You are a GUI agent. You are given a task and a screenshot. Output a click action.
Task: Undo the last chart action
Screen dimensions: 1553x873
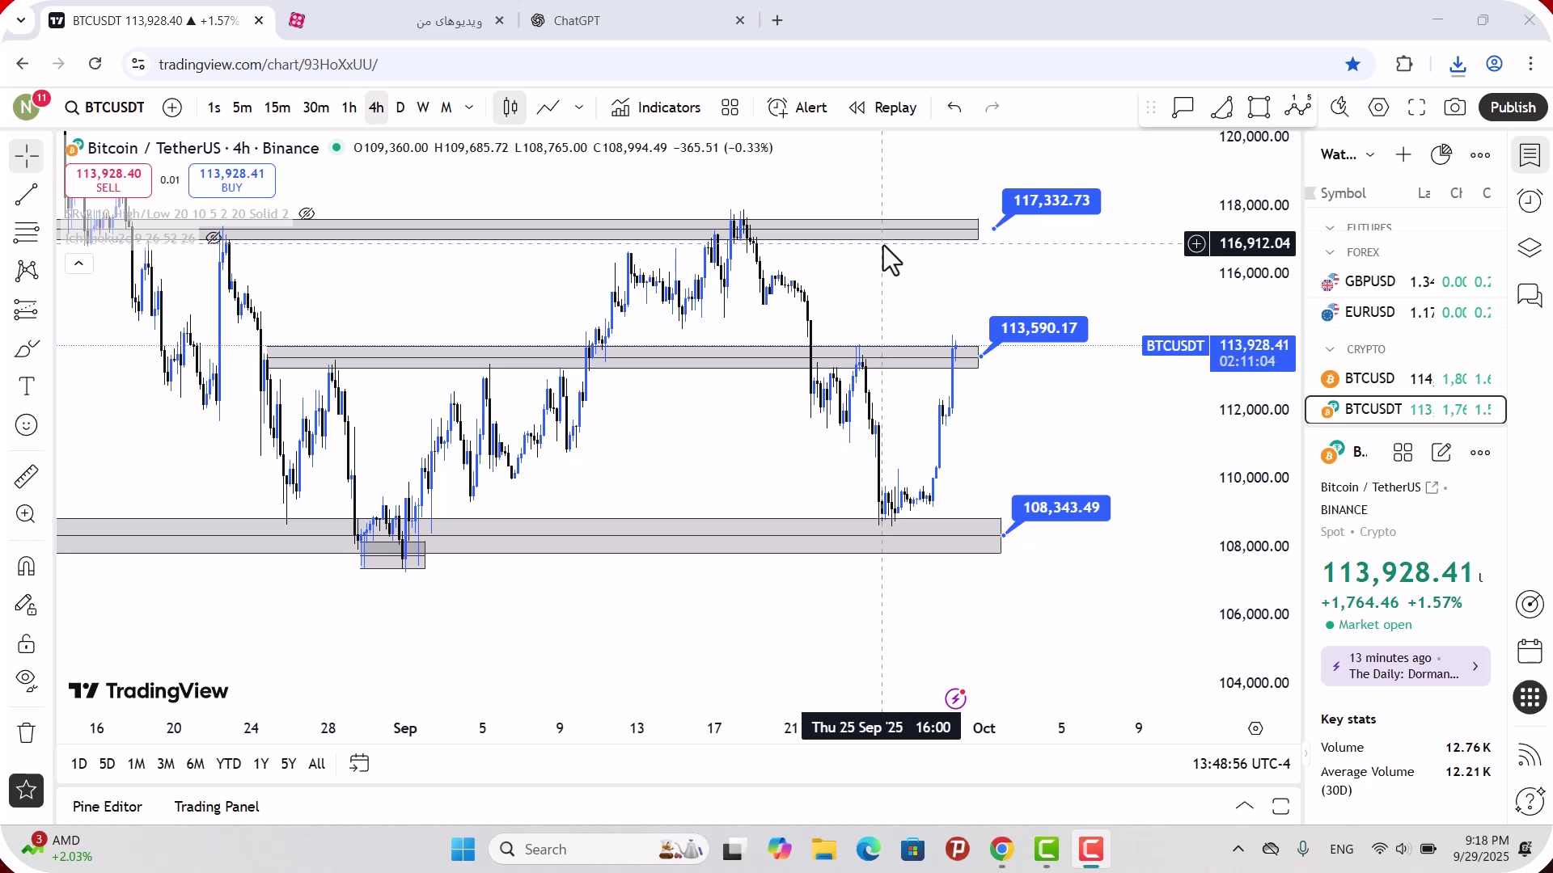coord(954,108)
